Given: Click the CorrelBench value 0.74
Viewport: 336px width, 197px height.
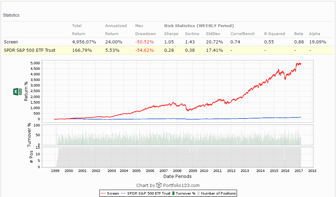Looking at the screenshot, I should coord(235,42).
